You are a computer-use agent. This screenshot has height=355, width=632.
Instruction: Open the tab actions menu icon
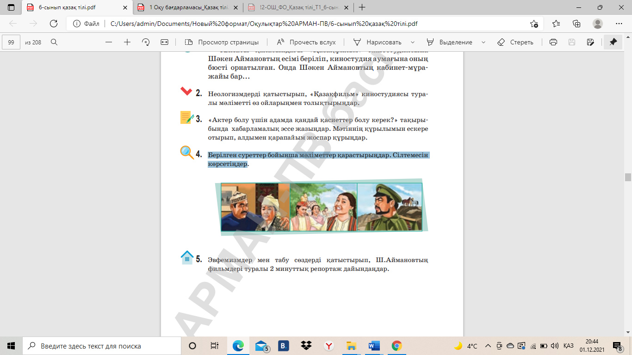click(x=11, y=7)
